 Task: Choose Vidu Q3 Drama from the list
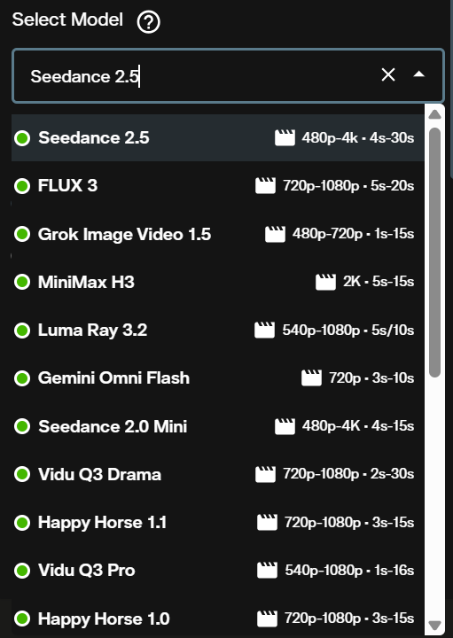point(218,474)
